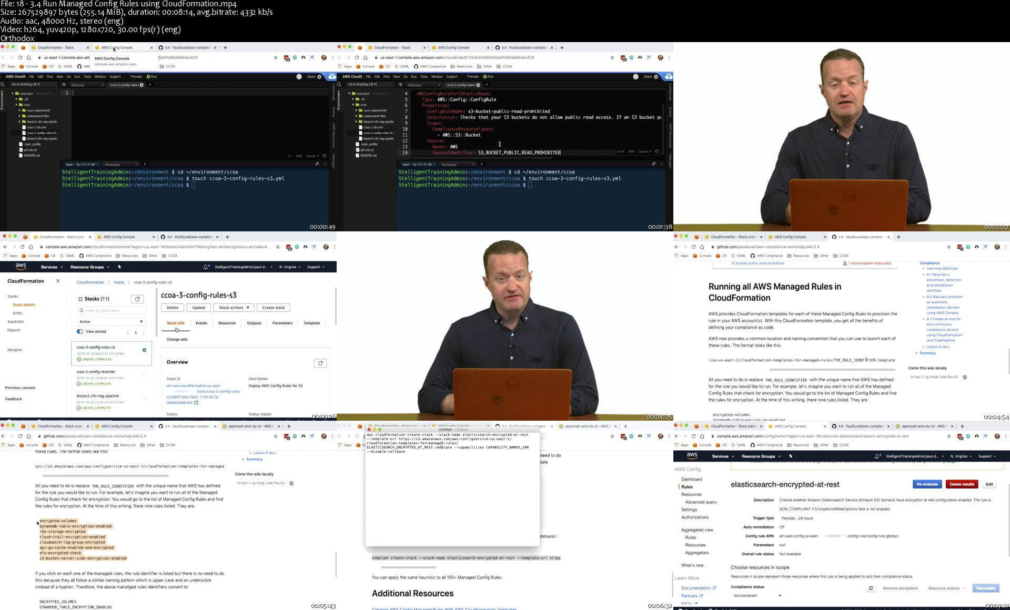
Task: Click Delete button in 00:03:16 frame
Action: (x=173, y=308)
